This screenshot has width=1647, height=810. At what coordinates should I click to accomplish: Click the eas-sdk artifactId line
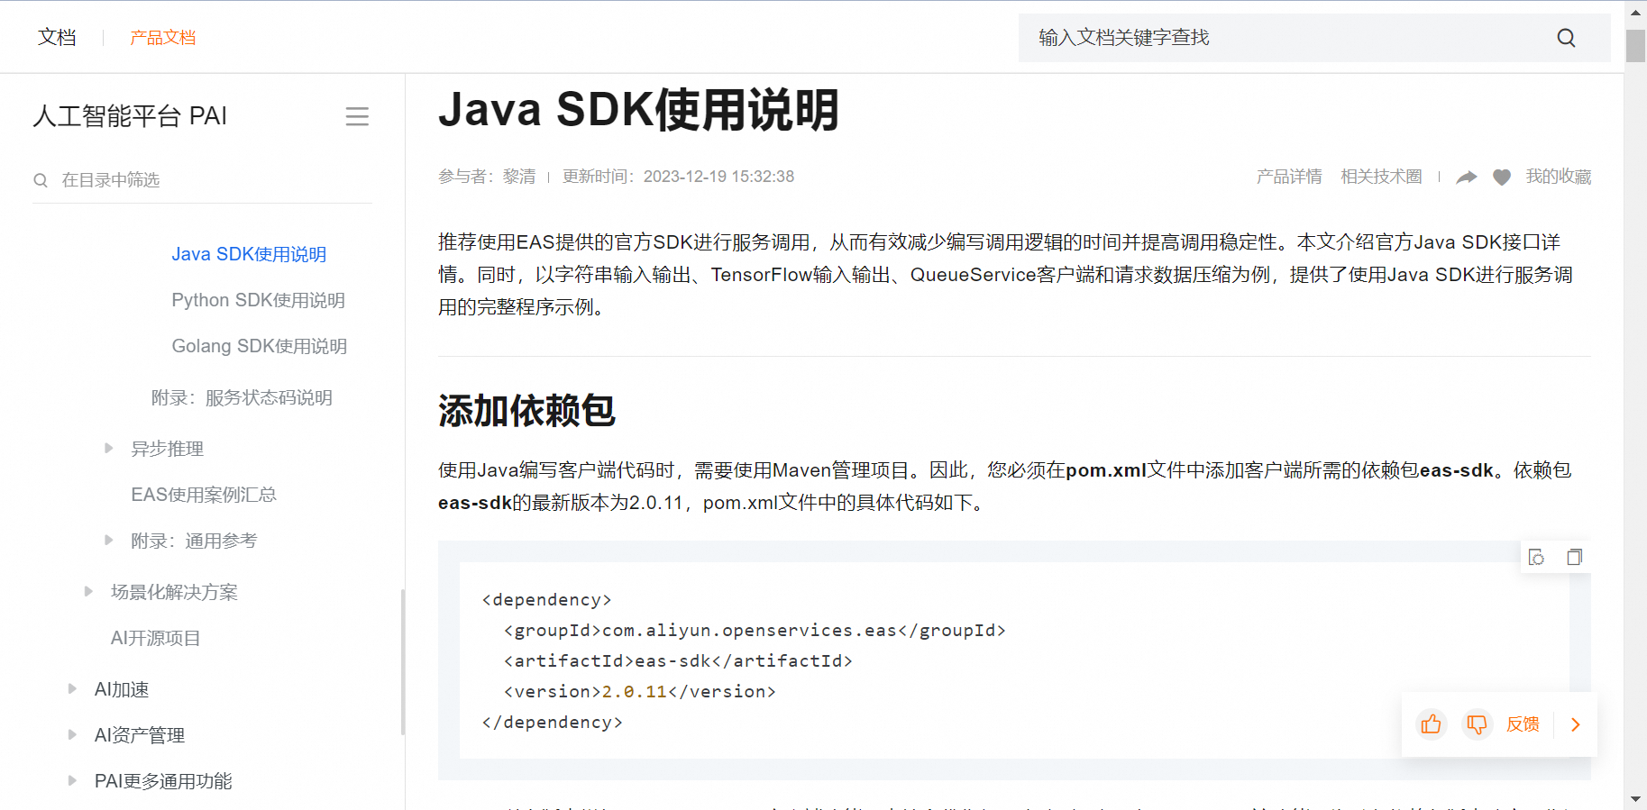(x=678, y=661)
